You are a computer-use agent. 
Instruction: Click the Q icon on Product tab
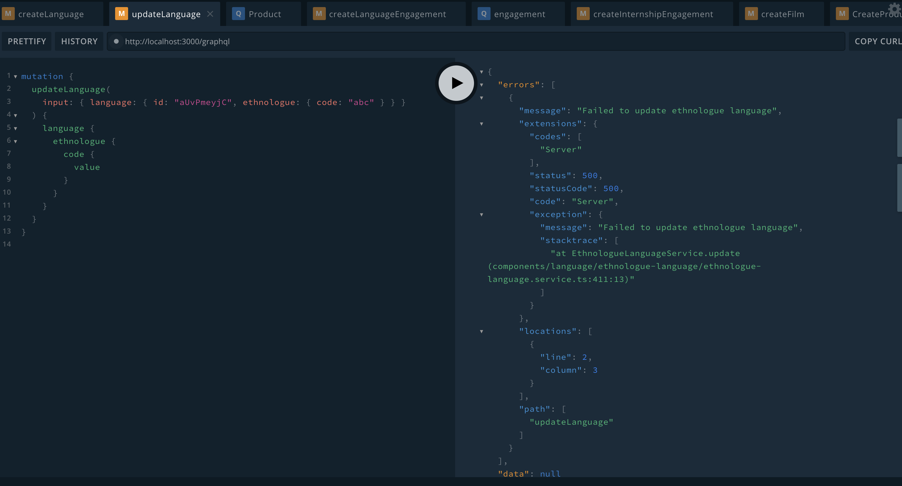pyautogui.click(x=238, y=14)
